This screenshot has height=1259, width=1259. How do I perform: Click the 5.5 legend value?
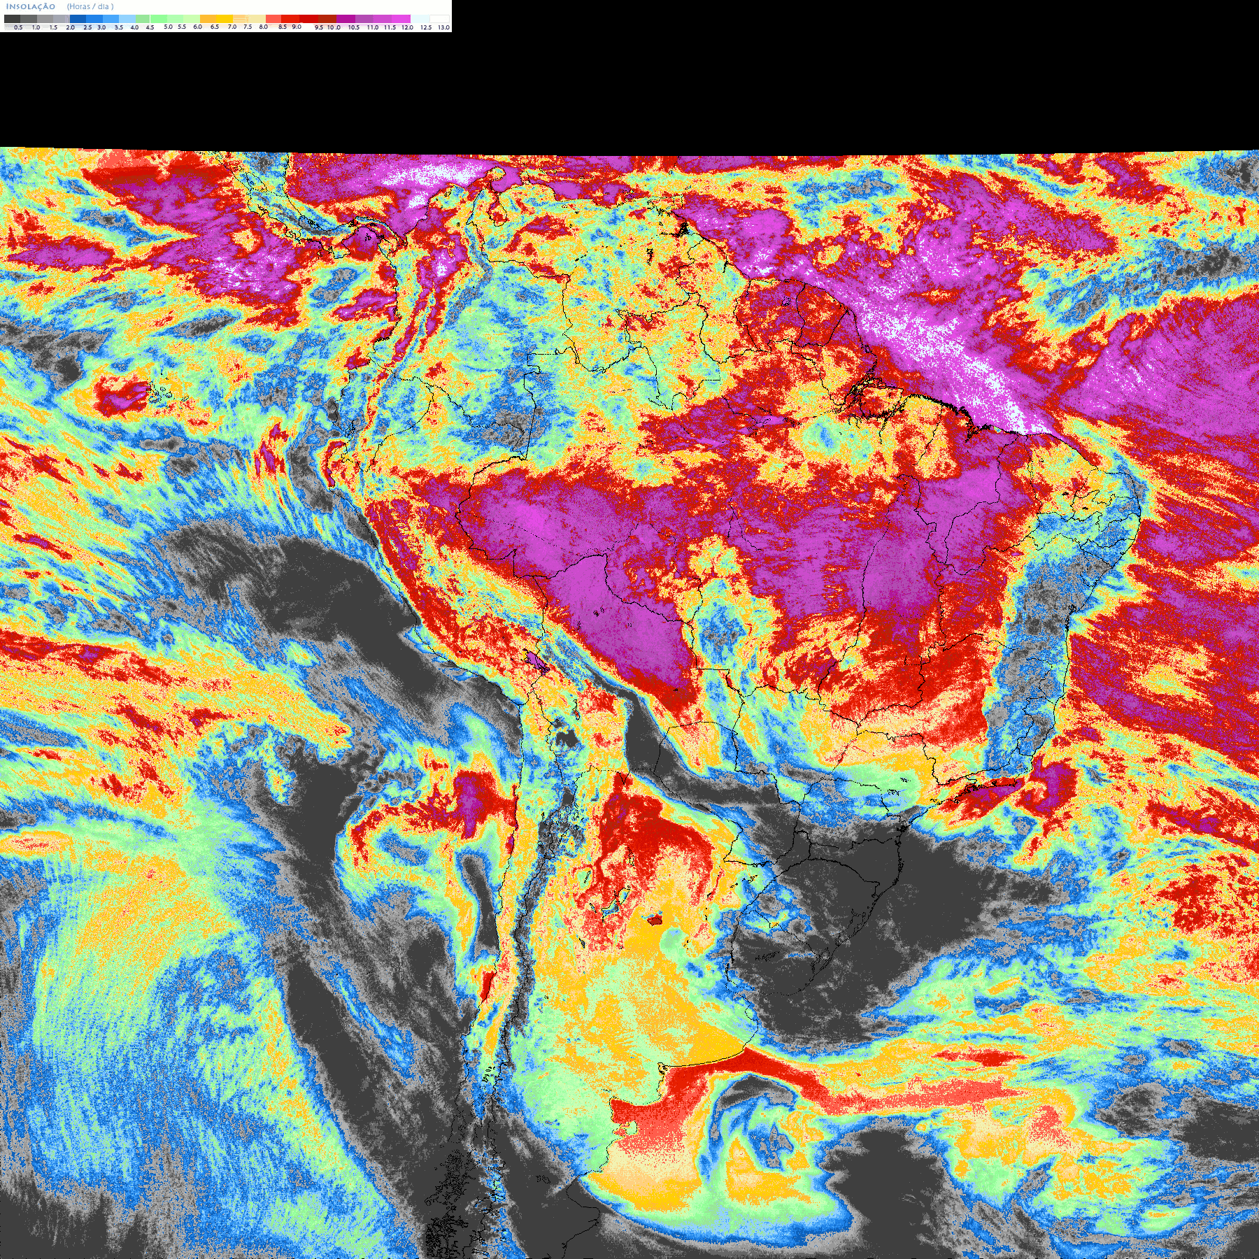tap(182, 27)
